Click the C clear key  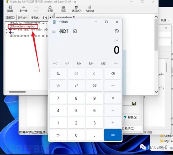(x=95, y=74)
